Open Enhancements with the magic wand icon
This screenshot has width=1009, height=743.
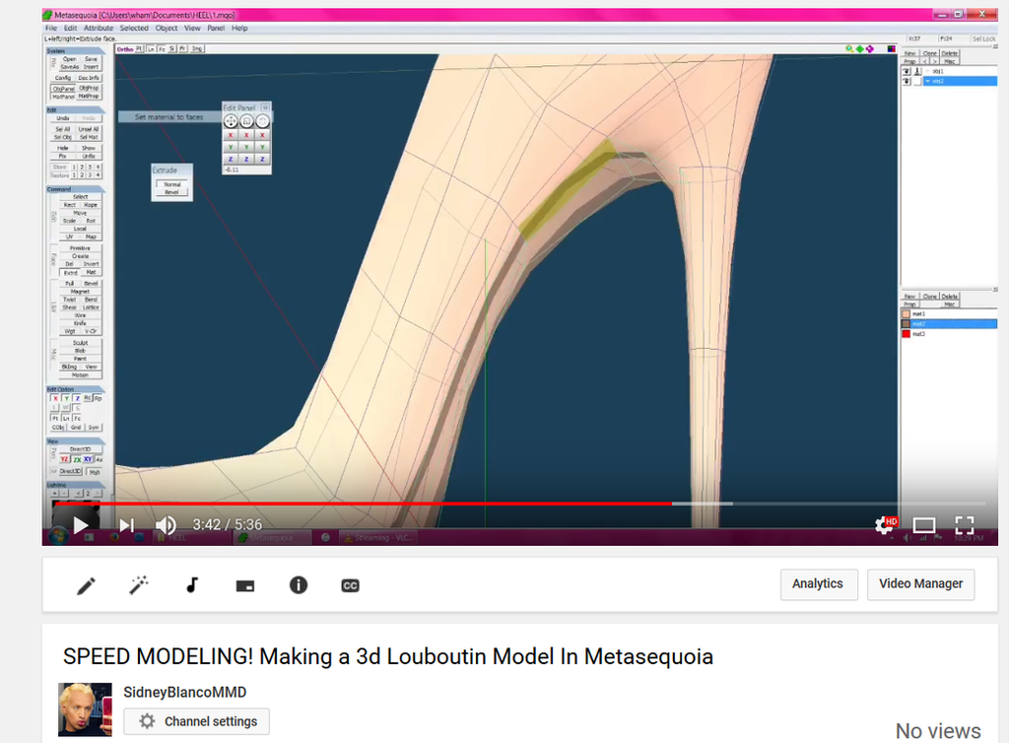tap(139, 585)
